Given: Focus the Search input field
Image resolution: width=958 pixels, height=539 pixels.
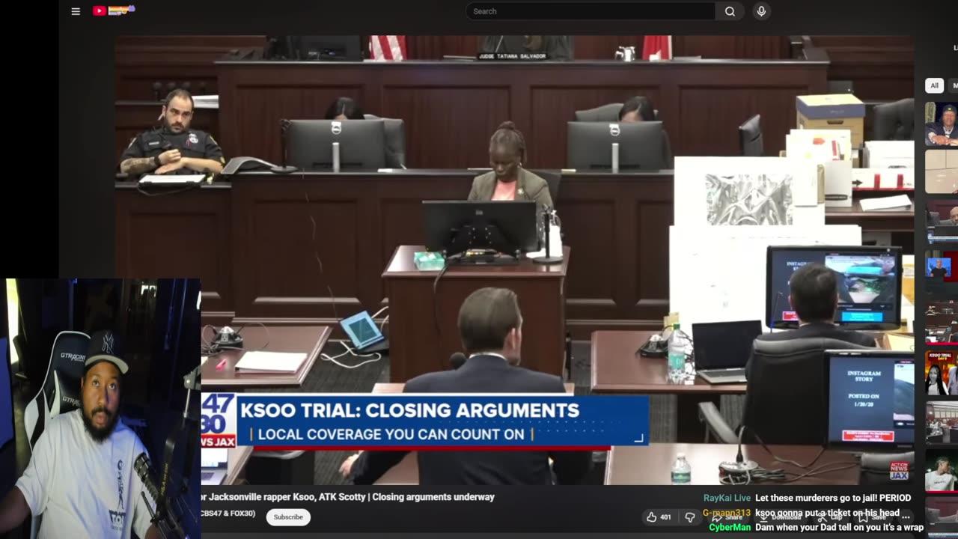Looking at the screenshot, I should pyautogui.click(x=590, y=11).
